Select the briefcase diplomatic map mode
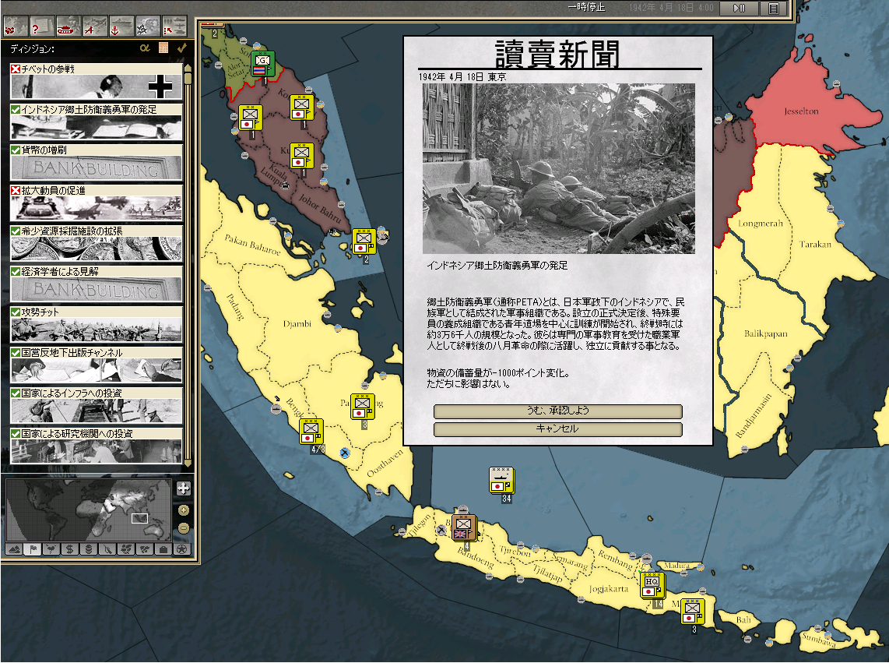This screenshot has width=889, height=663. (163, 549)
